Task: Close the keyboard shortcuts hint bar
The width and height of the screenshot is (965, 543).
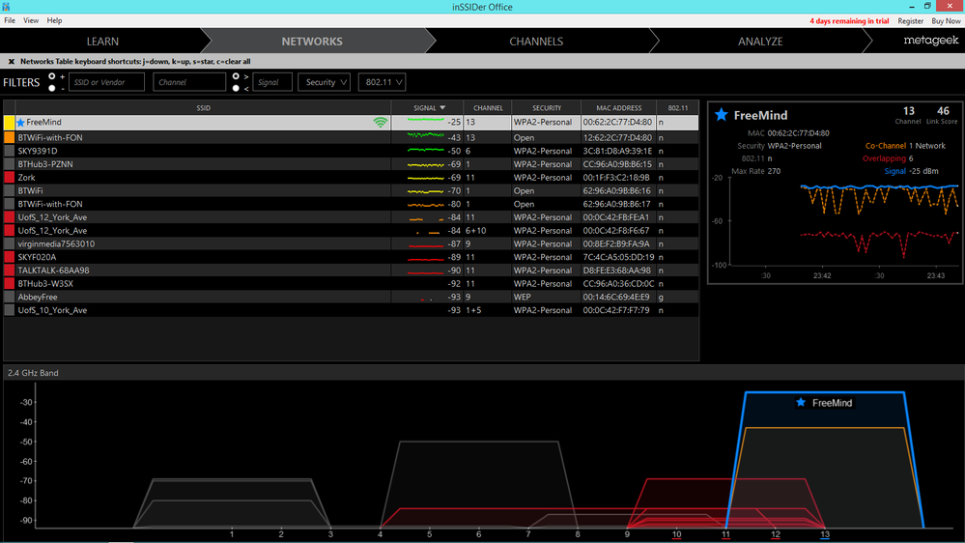Action: point(11,62)
